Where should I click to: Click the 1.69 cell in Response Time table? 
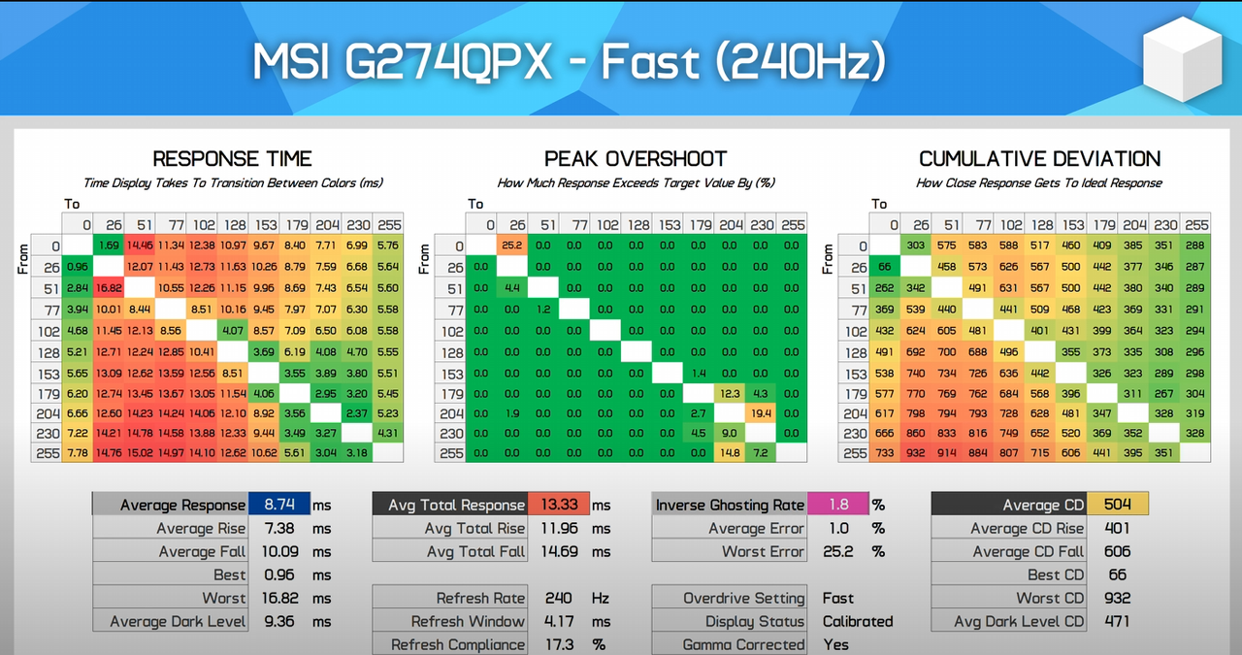point(109,246)
